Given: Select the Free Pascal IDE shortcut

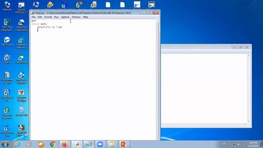Looking at the screenshot, I should [7, 95].
